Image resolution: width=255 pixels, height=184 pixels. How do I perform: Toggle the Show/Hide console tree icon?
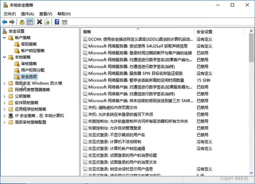30,22
